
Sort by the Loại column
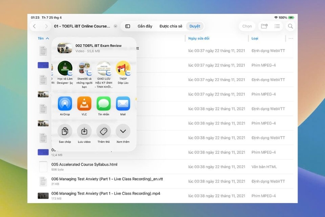255,38
